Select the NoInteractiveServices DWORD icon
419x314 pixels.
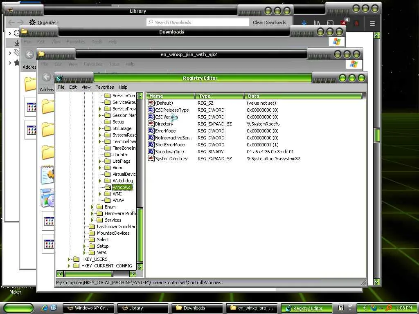[151, 137]
